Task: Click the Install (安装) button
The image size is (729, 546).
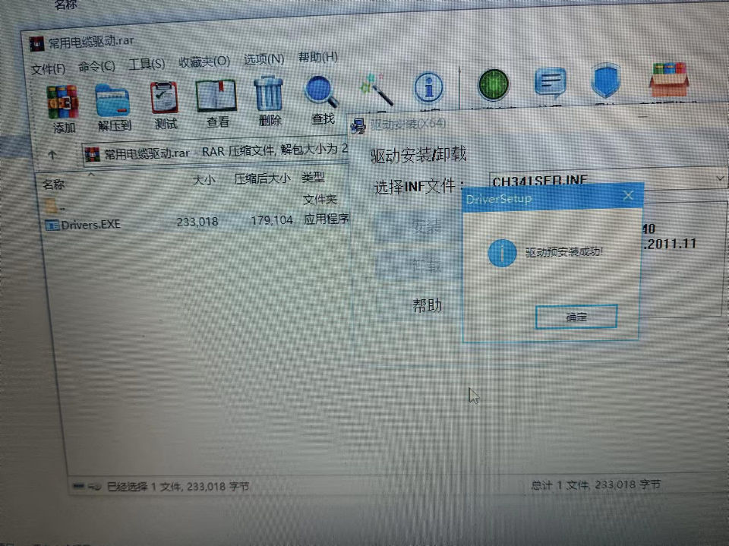Action: point(420,227)
